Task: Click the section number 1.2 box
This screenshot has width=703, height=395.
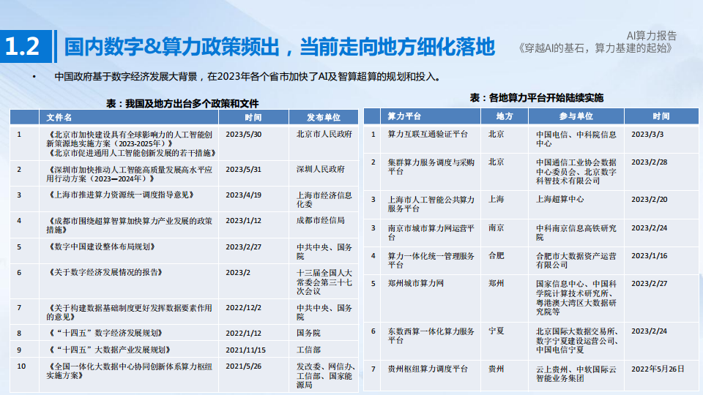Action: [x=26, y=47]
